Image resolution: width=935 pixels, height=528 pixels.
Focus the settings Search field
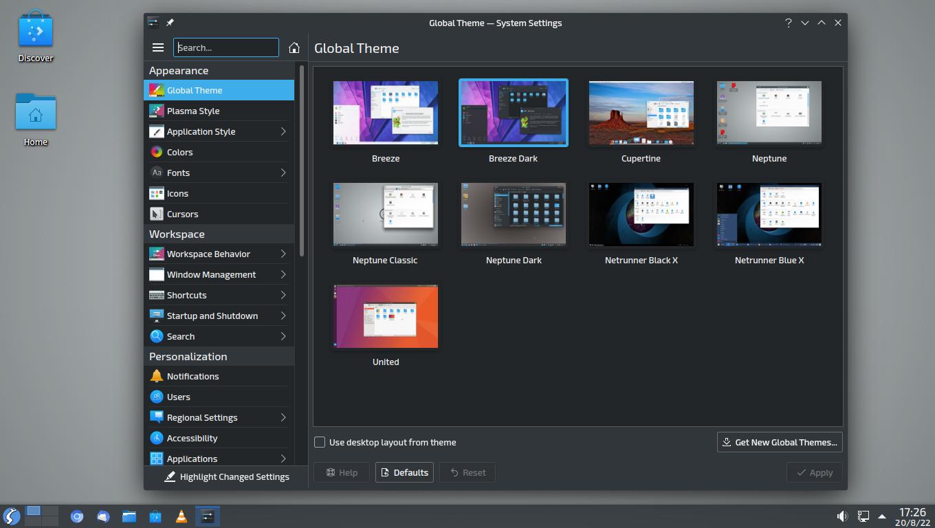coord(226,47)
